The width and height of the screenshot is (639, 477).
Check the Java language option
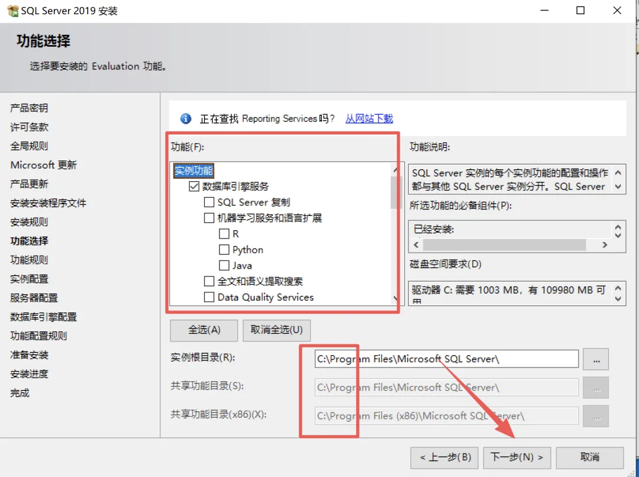(x=224, y=265)
